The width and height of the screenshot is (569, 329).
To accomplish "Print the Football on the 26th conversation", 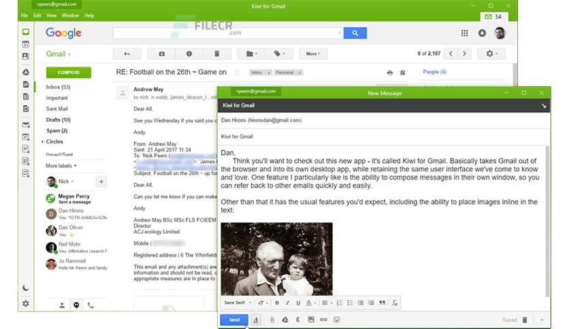I will (x=390, y=73).
